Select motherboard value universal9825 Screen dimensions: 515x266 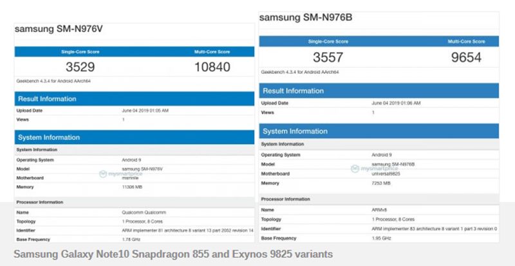tap(386, 174)
